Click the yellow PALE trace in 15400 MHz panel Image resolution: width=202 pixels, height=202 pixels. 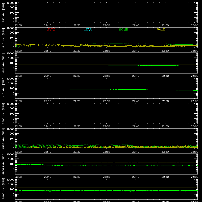[x=106, y=188]
